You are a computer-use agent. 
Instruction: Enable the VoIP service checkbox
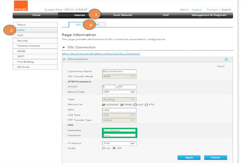pos(135,105)
